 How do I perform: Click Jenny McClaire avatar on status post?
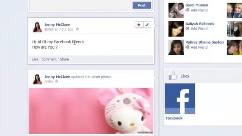coord(37,27)
